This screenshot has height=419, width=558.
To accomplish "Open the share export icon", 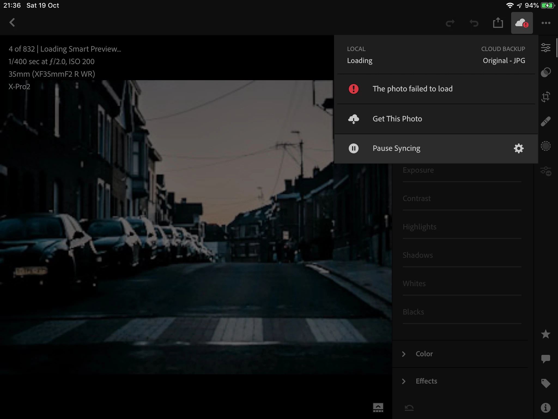I will [498, 23].
